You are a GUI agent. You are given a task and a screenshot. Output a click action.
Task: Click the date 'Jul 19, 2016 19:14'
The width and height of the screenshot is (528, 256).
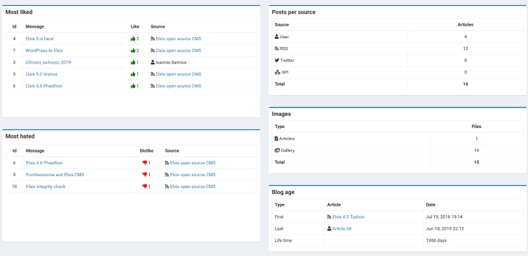coord(444,217)
